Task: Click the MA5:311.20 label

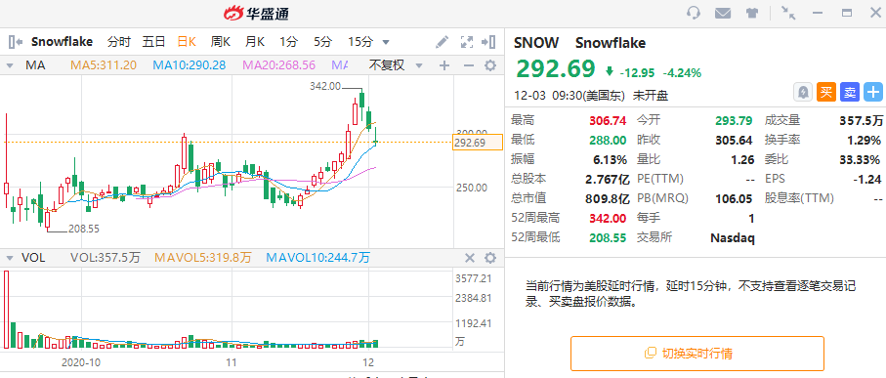Action: pos(104,65)
